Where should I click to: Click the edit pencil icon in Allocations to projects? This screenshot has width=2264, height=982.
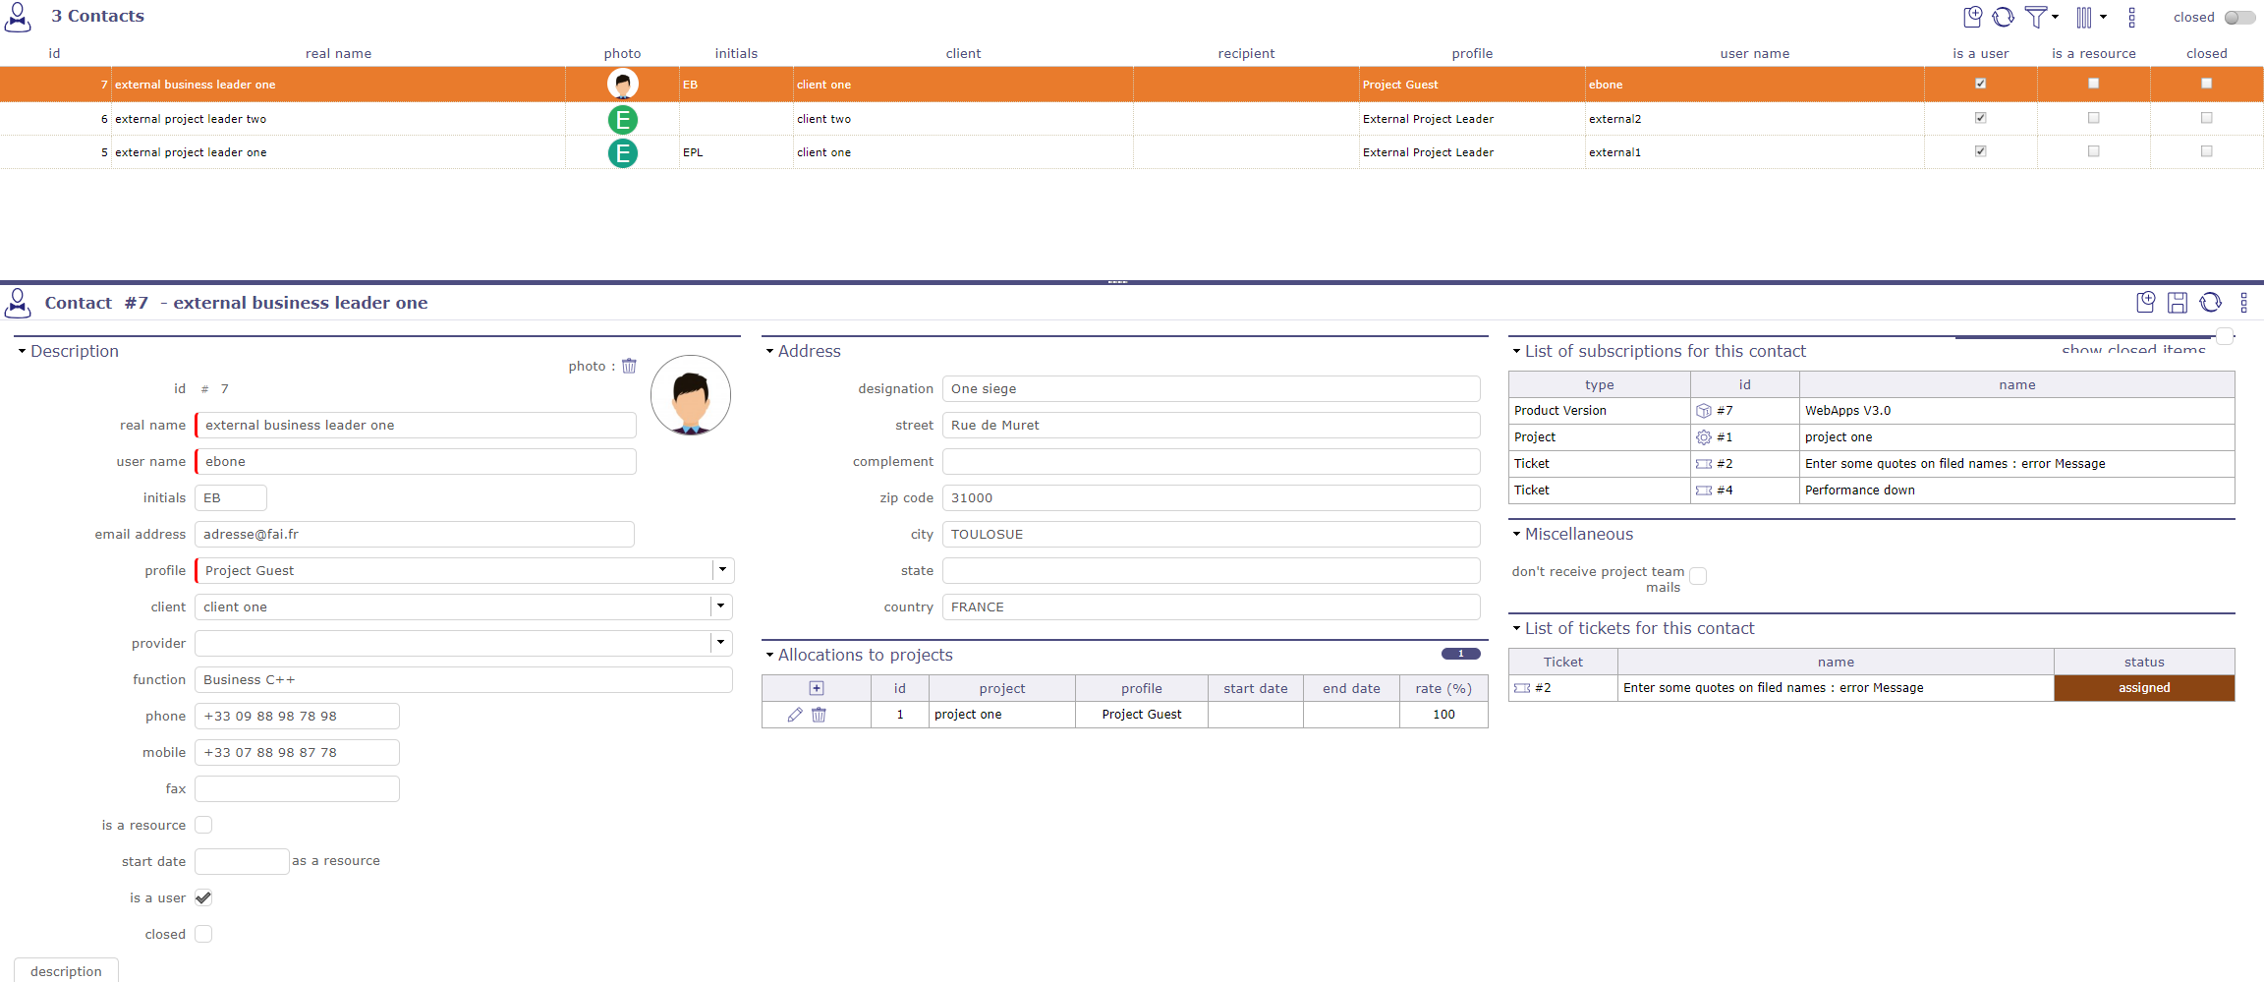point(794,715)
